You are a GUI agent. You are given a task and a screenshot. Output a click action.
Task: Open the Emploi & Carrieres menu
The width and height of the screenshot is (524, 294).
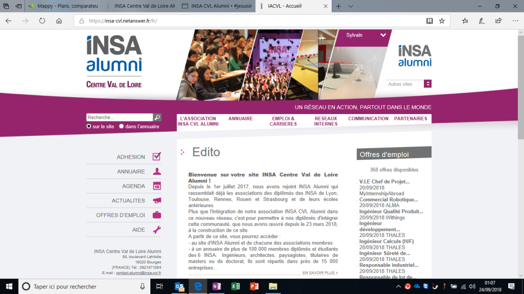(x=283, y=121)
